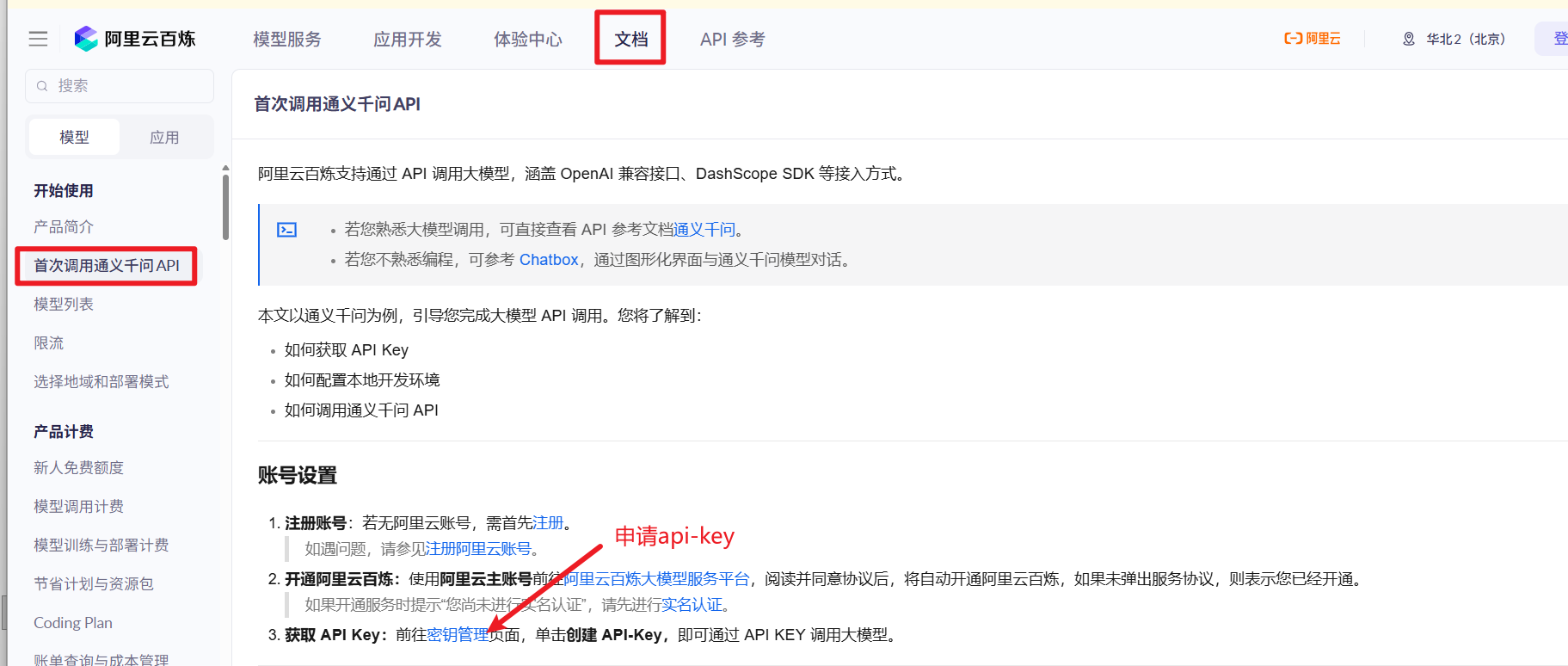
Task: Focus the 搜索 input field
Action: click(x=120, y=86)
